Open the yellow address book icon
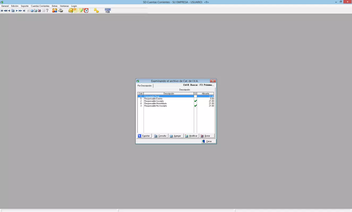 point(71,10)
